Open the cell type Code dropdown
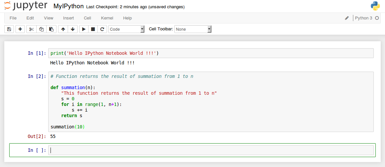The width and height of the screenshot is (385, 167). pyautogui.click(x=126, y=29)
